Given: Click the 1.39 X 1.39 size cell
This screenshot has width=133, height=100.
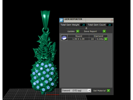Looking at the screenshot, I should pos(78,39).
